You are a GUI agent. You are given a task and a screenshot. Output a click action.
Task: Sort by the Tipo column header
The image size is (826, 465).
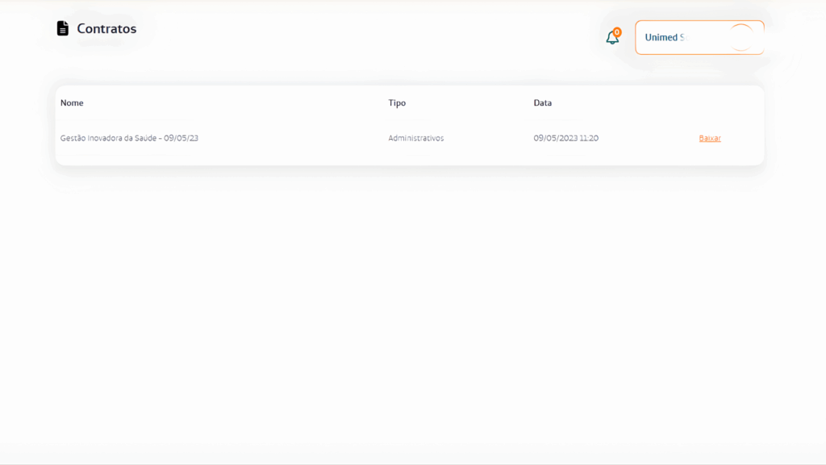[397, 103]
